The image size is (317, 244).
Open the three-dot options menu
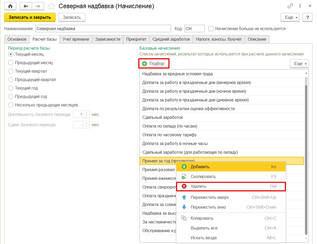pyautogui.click(x=300, y=6)
